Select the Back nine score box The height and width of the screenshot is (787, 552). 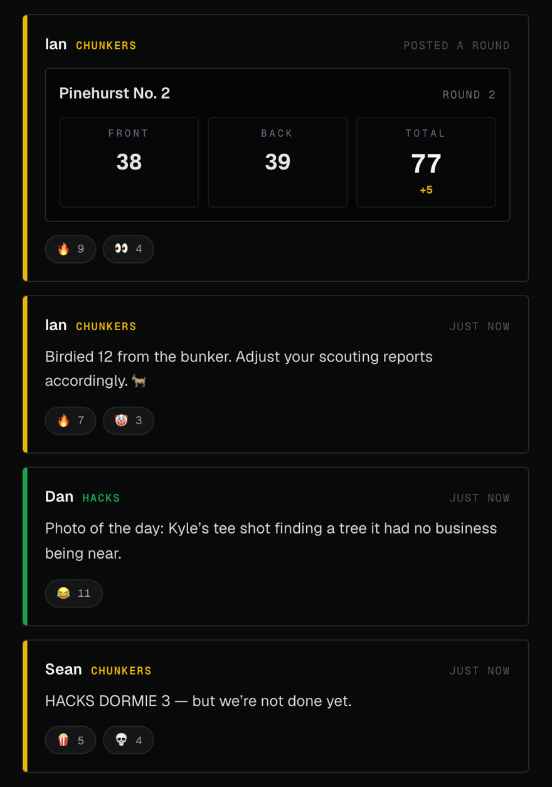277,162
